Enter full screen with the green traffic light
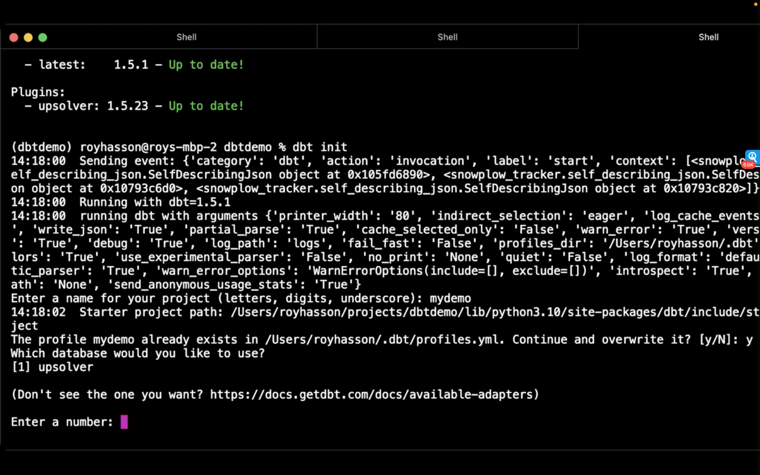 43,37
